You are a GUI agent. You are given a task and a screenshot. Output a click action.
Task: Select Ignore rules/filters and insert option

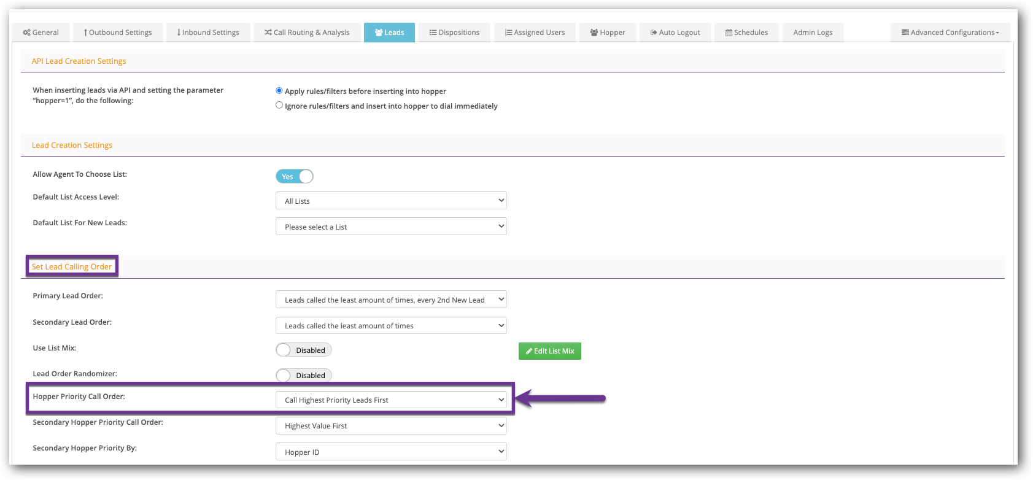pyautogui.click(x=279, y=106)
